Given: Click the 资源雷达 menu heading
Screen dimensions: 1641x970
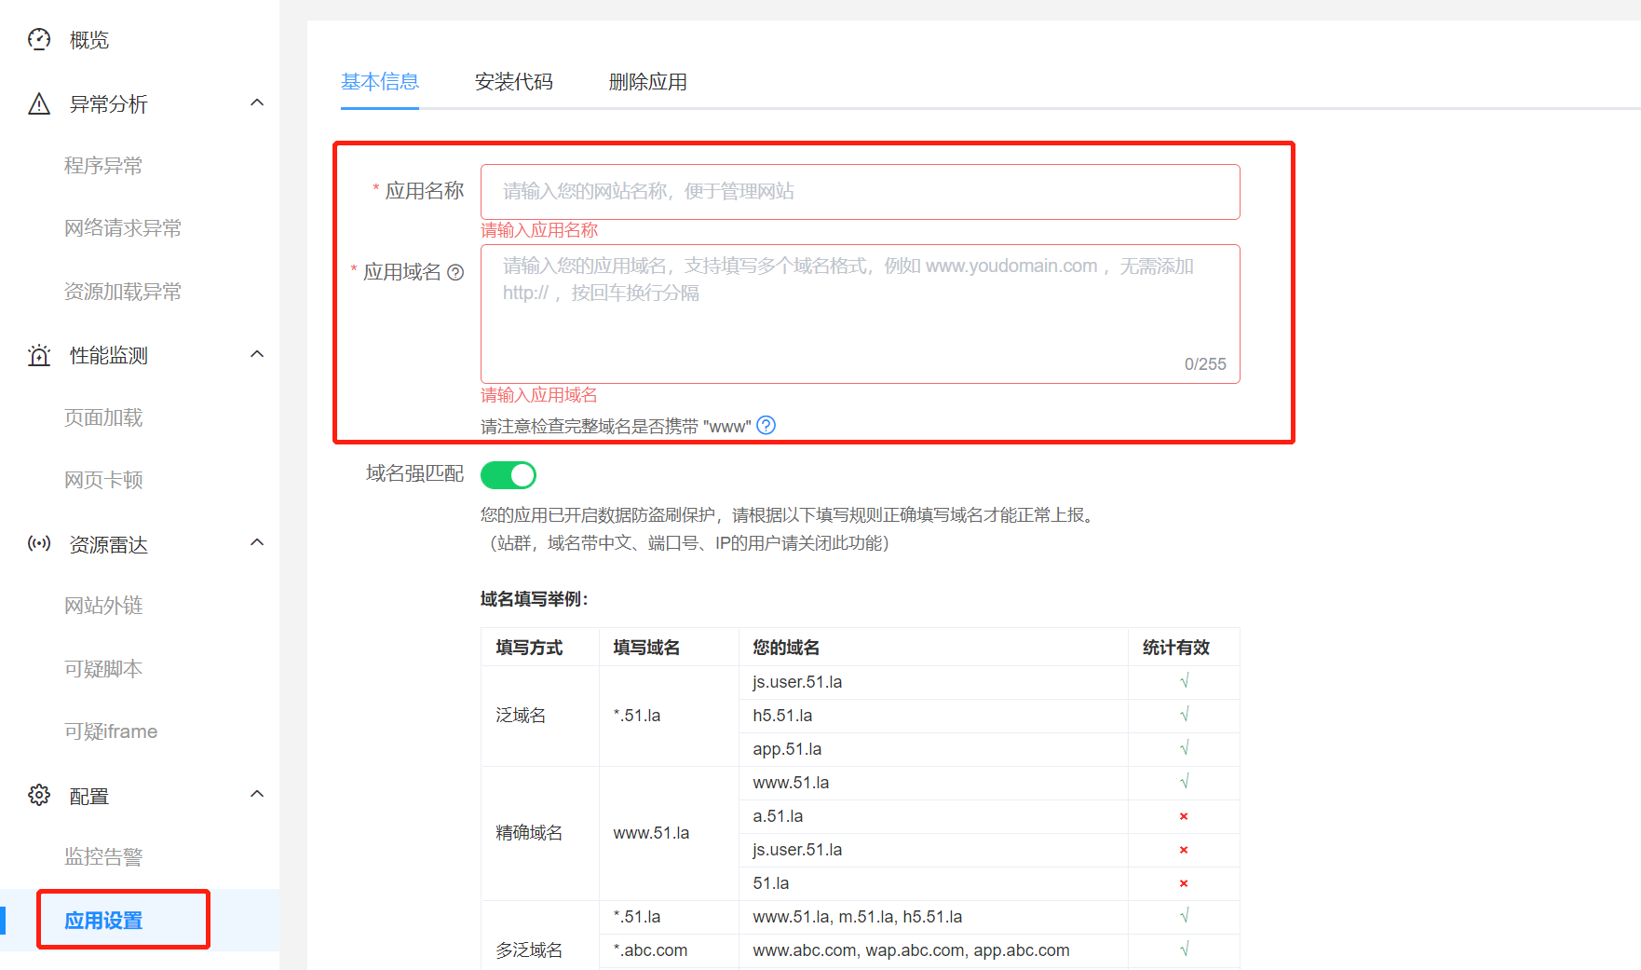Looking at the screenshot, I should coord(109,545).
